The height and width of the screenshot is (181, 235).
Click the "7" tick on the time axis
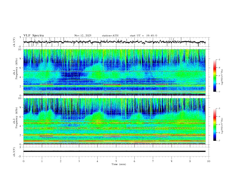[x=153, y=161]
